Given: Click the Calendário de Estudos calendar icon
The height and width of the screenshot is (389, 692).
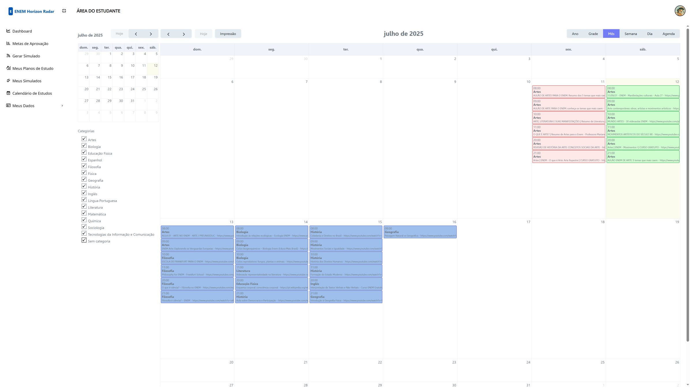Looking at the screenshot, I should tap(8, 93).
